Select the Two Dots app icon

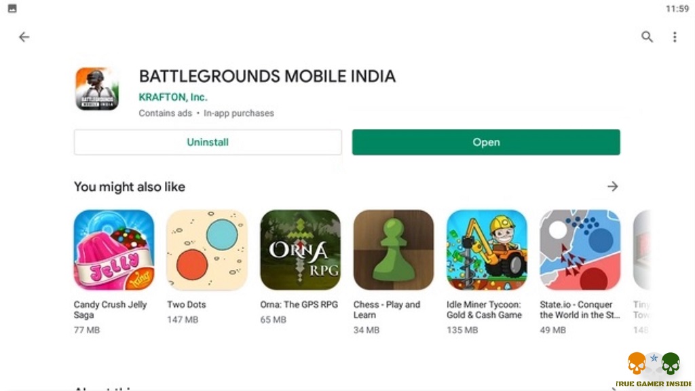tap(207, 250)
